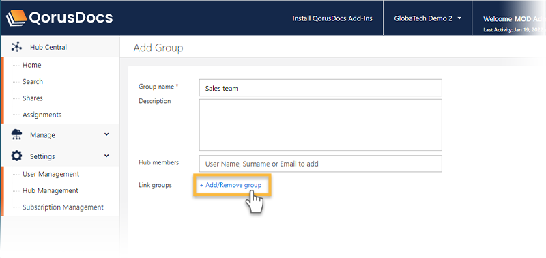Open the GlobaTech Demo 2 hub dropdown

427,18
